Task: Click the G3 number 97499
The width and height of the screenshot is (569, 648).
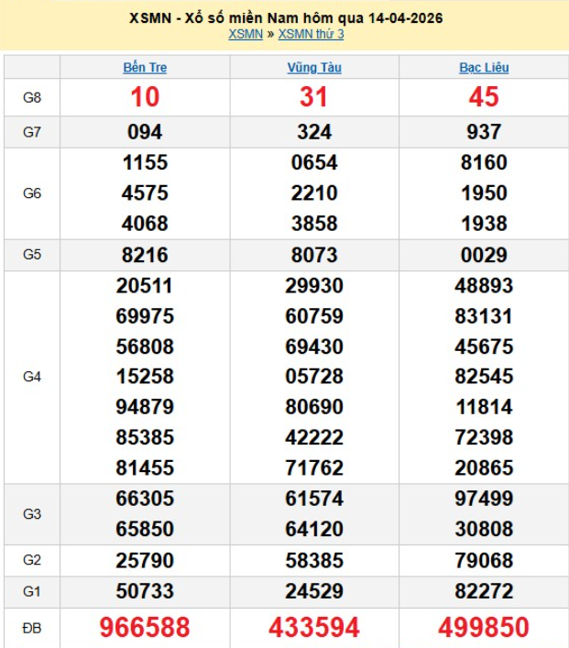Action: click(x=483, y=499)
